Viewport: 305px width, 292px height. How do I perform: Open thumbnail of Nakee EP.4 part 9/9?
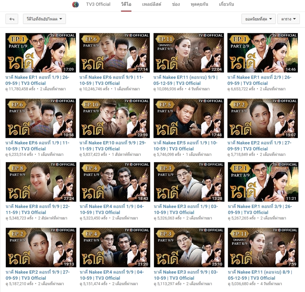(115, 247)
